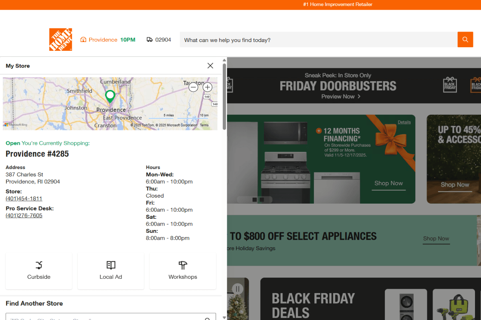Pause the rotating promo carousel
Viewport: 481px width, 320px height.
pyautogui.click(x=238, y=288)
